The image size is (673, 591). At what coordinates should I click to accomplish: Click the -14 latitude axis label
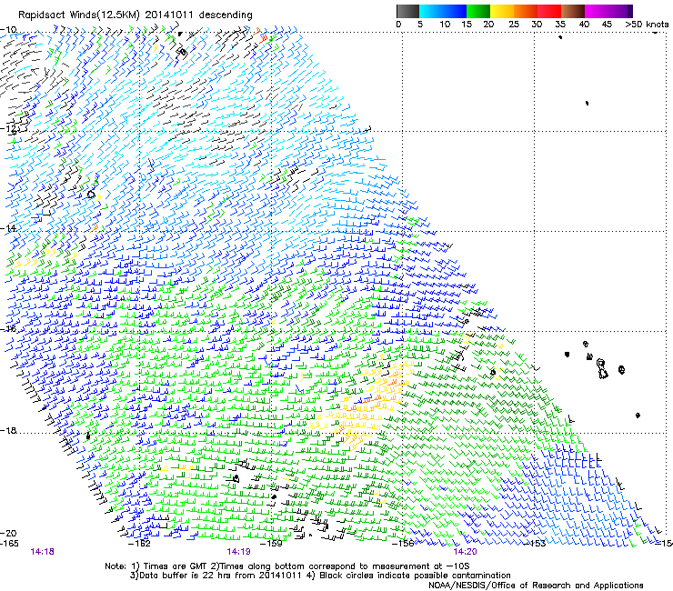8,228
